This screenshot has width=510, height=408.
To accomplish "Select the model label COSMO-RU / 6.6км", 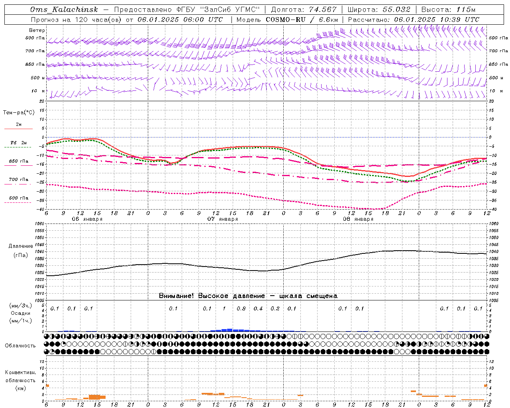I will (x=302, y=20).
